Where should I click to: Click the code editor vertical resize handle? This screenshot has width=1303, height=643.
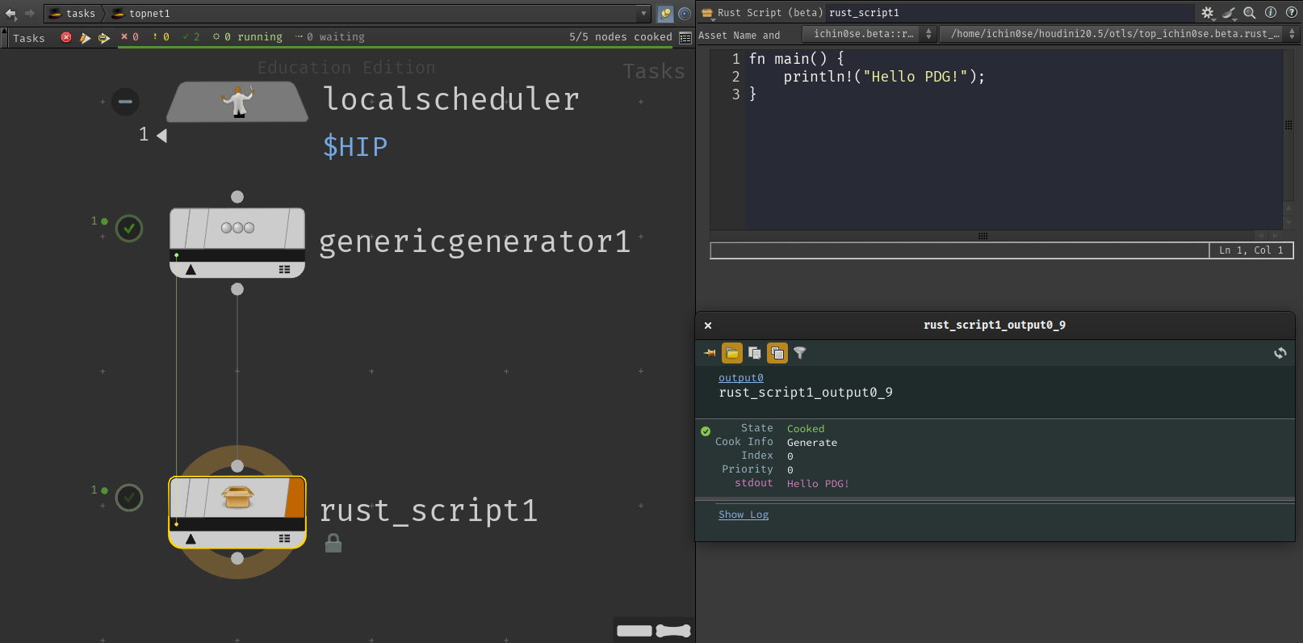[1288, 125]
